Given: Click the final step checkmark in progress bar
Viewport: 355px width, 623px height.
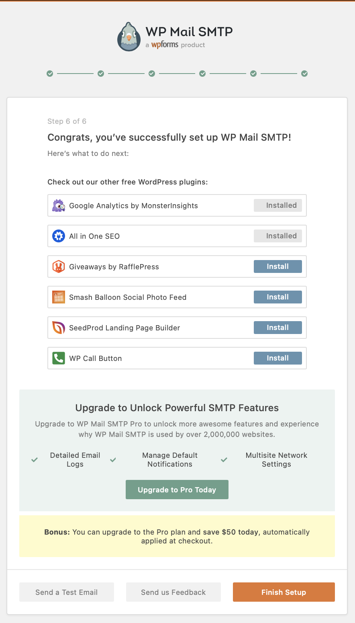Looking at the screenshot, I should pyautogui.click(x=304, y=74).
